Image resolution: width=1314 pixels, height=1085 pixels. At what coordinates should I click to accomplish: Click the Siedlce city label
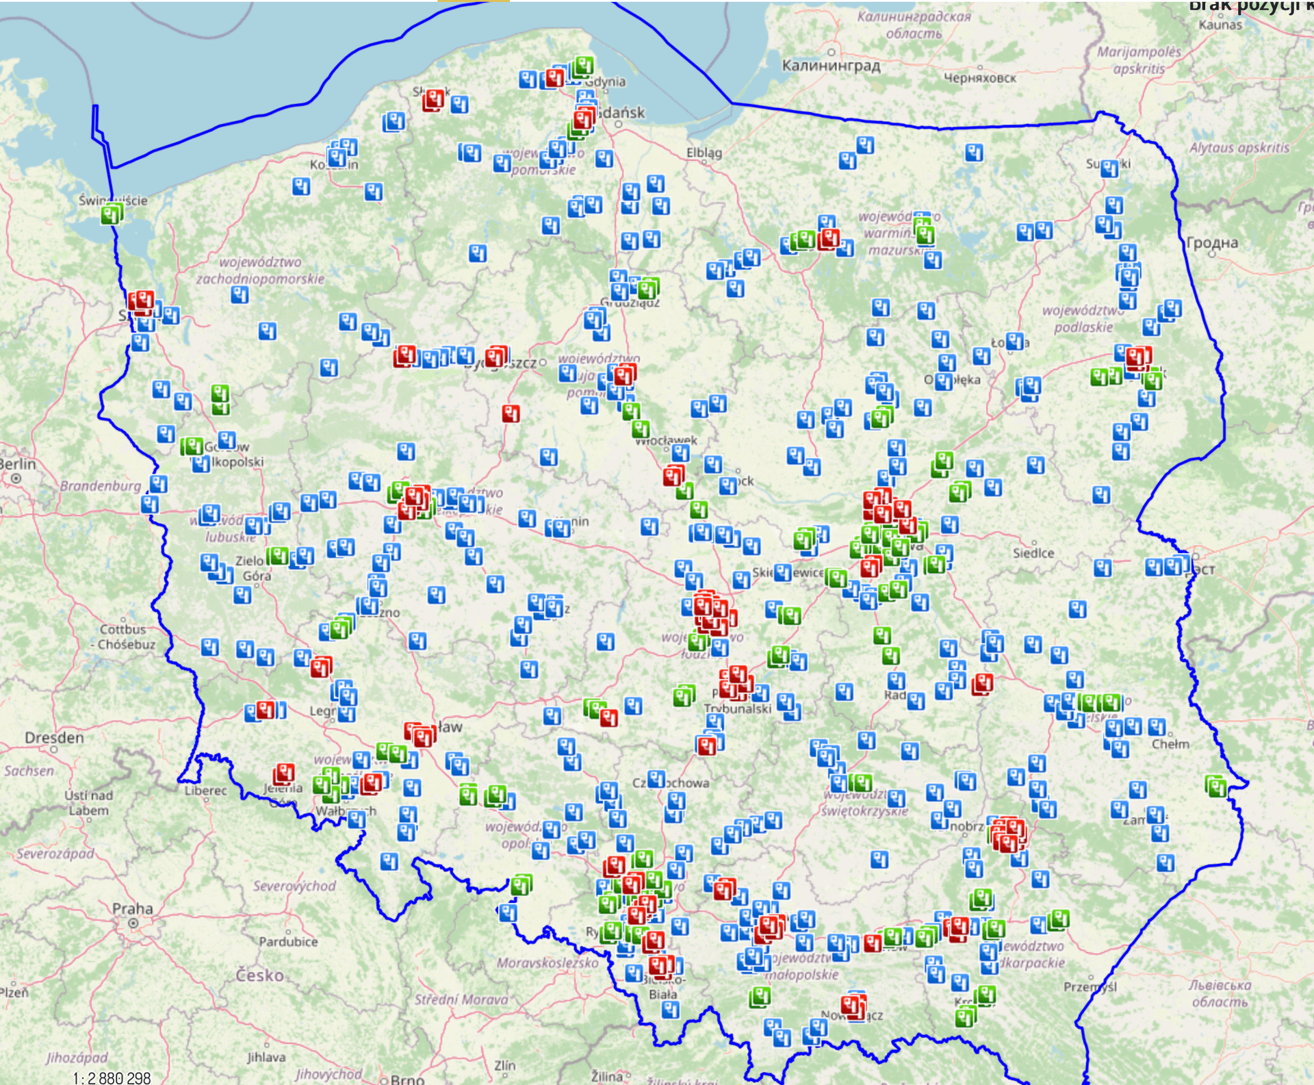(x=1033, y=553)
